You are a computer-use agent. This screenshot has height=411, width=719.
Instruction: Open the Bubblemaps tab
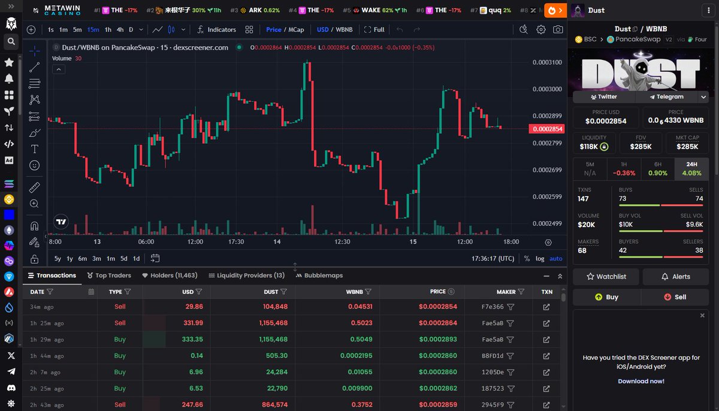click(x=319, y=276)
